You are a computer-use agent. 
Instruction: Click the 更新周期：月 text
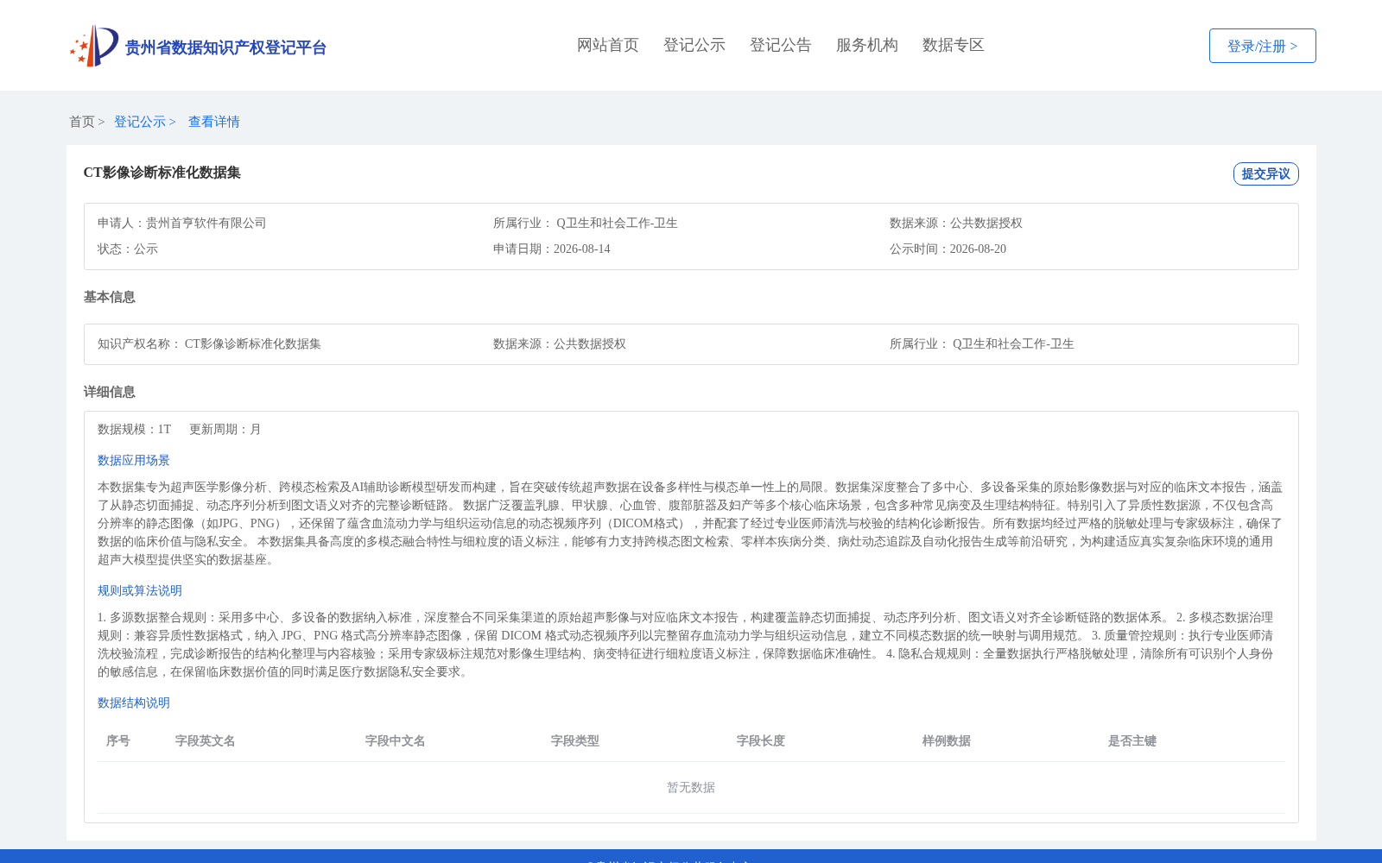[x=225, y=430]
